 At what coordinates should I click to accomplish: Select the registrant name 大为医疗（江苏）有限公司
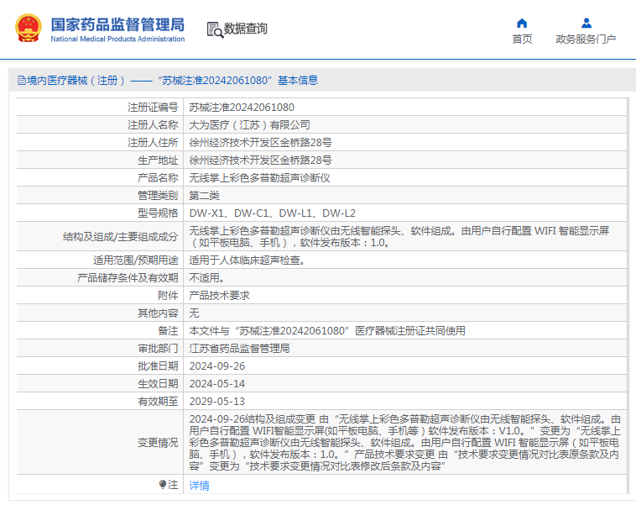[x=249, y=125]
